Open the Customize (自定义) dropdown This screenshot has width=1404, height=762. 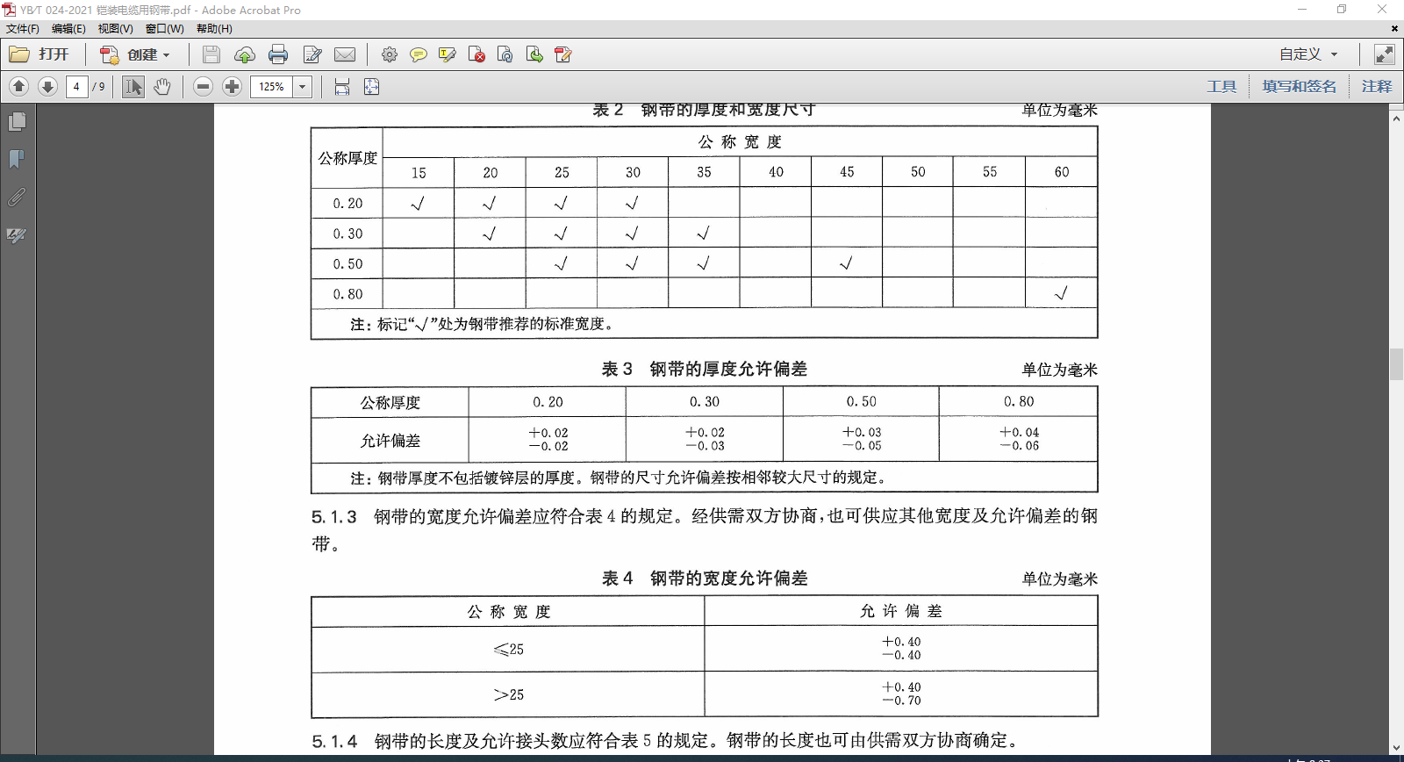pyautogui.click(x=1308, y=54)
